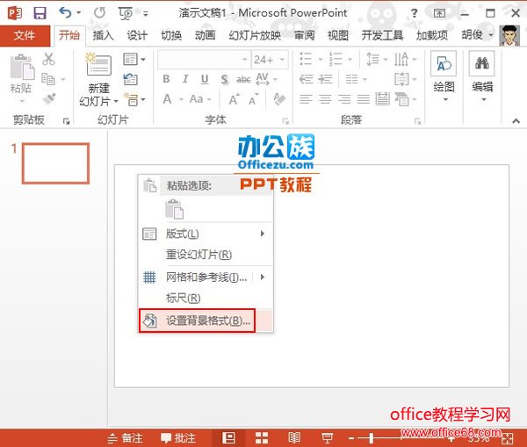This screenshot has height=447, width=527.
Task: Choose 重设幻灯片(R) in context menu
Action: tap(206, 255)
